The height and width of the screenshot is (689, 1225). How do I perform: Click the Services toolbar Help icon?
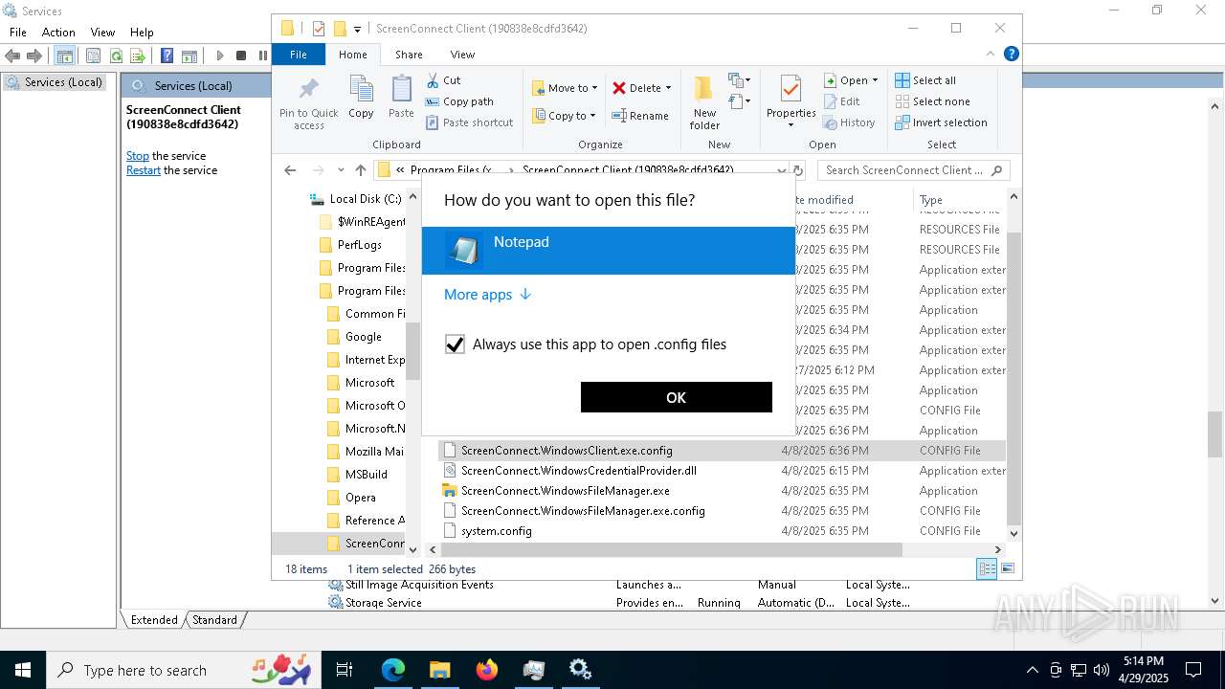click(x=167, y=56)
